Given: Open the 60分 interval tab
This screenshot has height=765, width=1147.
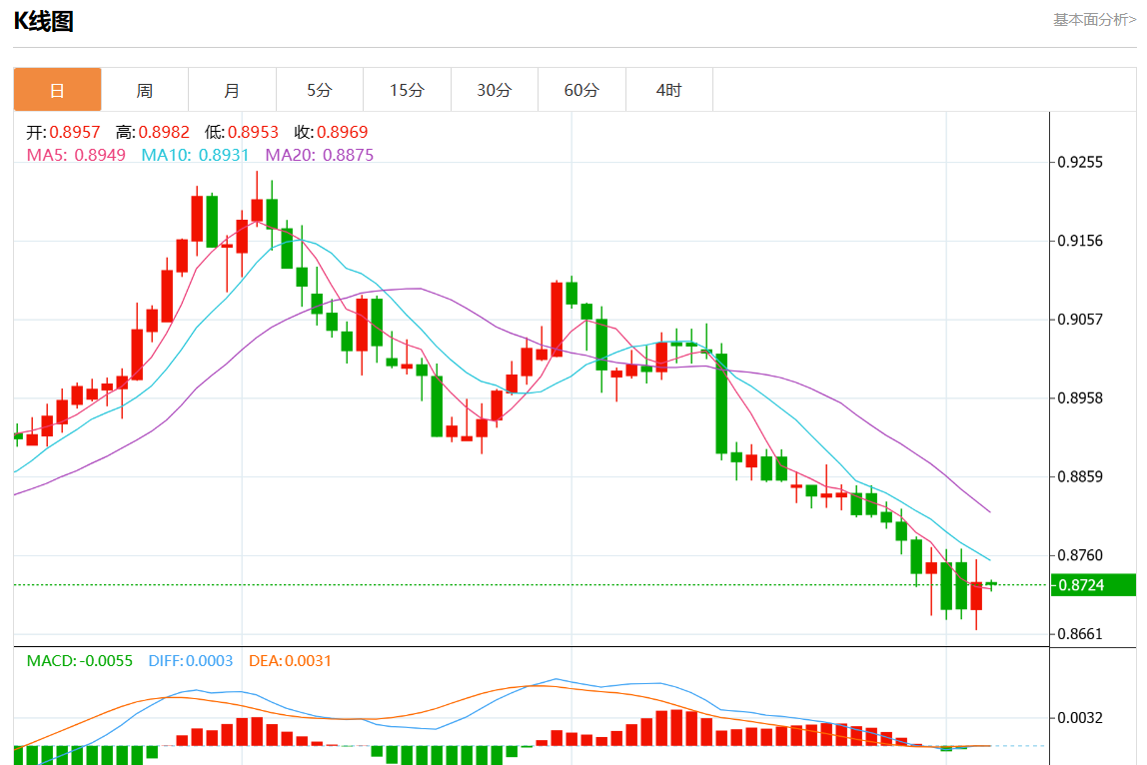Looking at the screenshot, I should click(581, 90).
